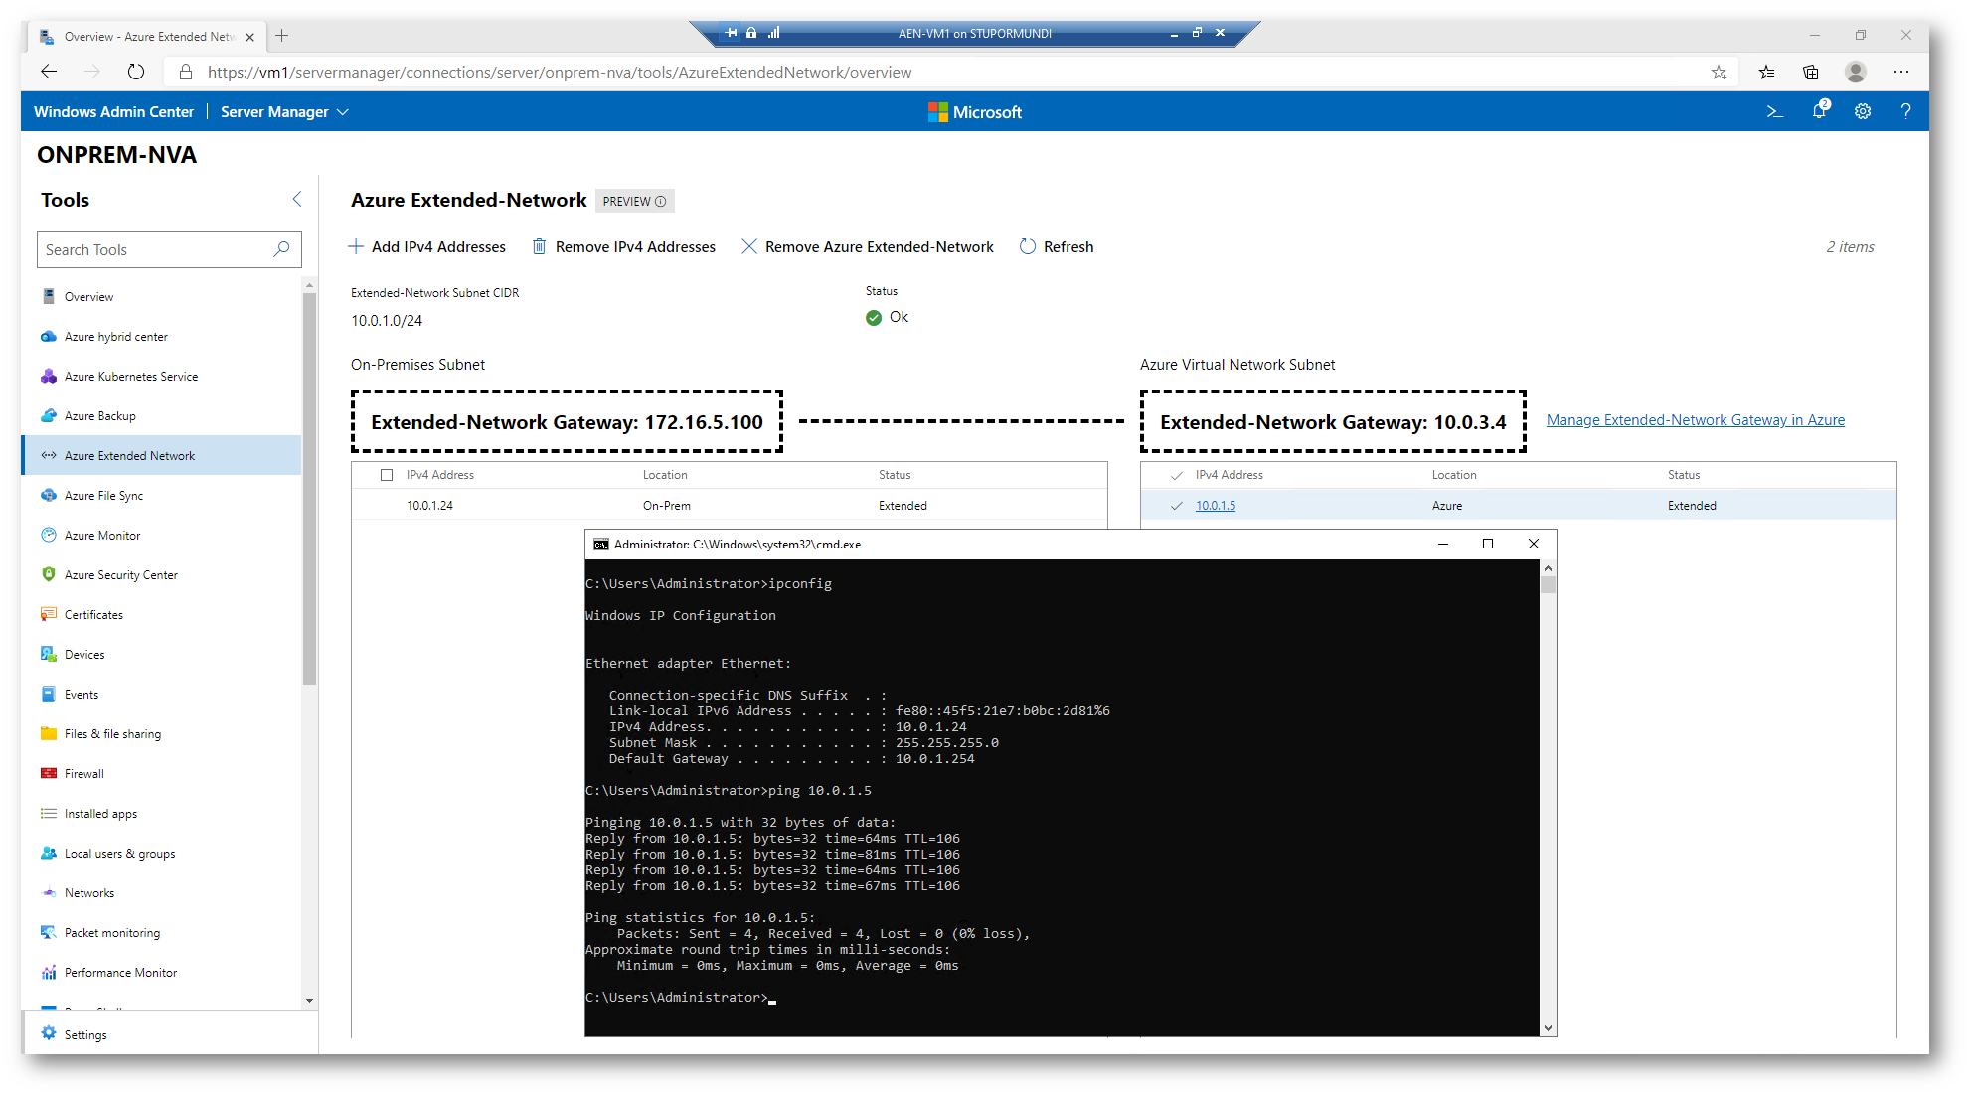Screen dimensions: 1971x1096
Task: Open PowerShell console icon in header
Action: 1774,111
